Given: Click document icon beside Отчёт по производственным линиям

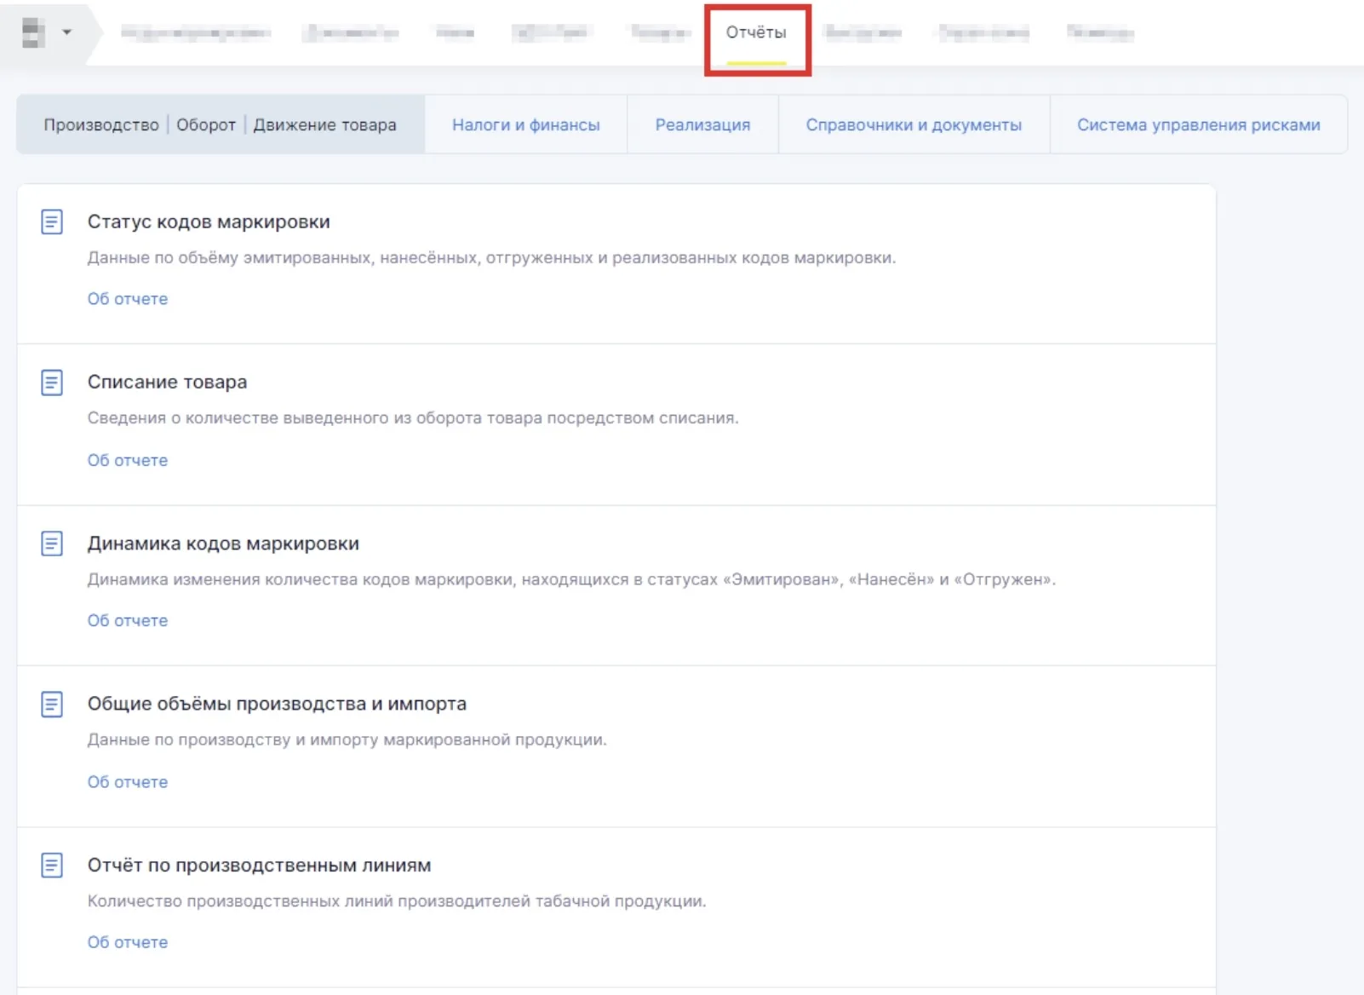Looking at the screenshot, I should [x=52, y=866].
